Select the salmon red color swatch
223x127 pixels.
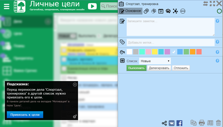point(199,52)
